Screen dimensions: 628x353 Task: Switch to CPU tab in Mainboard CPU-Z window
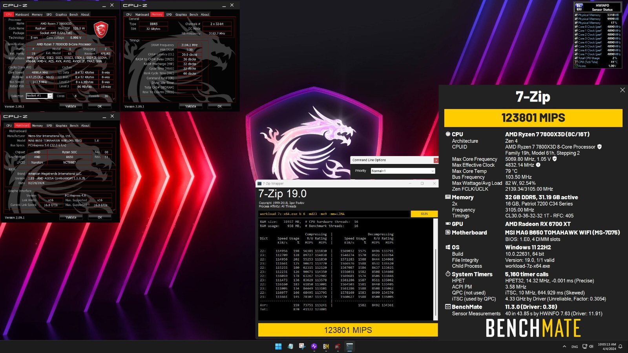click(9, 126)
